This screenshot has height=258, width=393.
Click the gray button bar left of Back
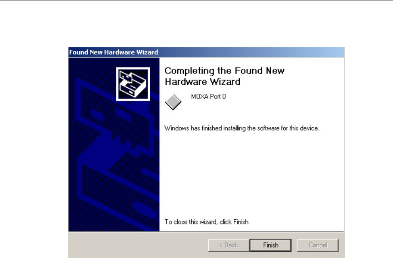click(138, 245)
